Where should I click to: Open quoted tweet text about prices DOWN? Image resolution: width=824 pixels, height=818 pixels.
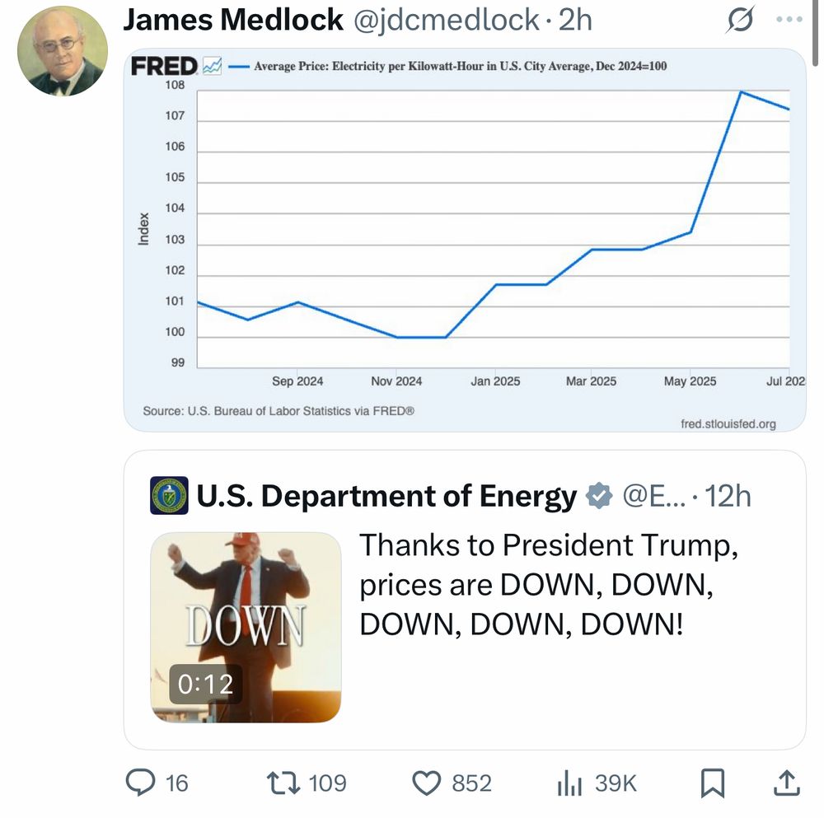549,584
